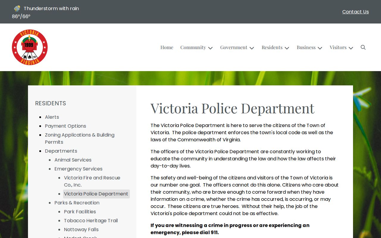
Task: Expand the Business menu chevron
Action: tap(320, 48)
